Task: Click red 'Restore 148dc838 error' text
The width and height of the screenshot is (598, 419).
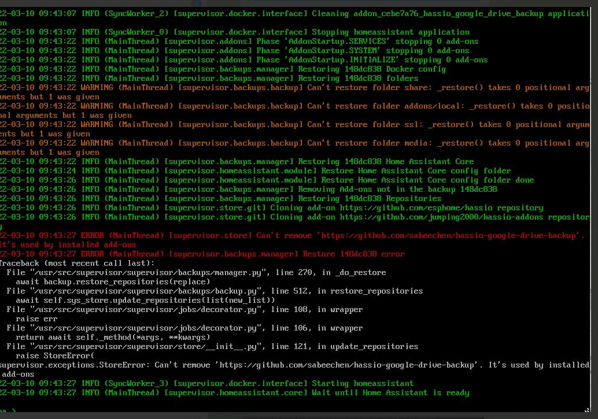Action: tap(353, 254)
